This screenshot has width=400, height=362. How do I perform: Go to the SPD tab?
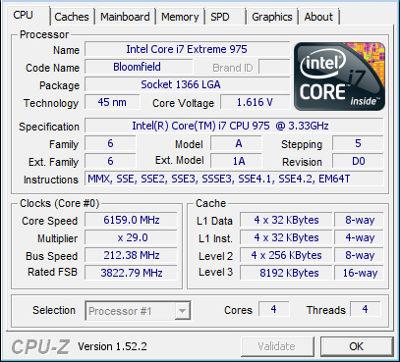point(220,17)
